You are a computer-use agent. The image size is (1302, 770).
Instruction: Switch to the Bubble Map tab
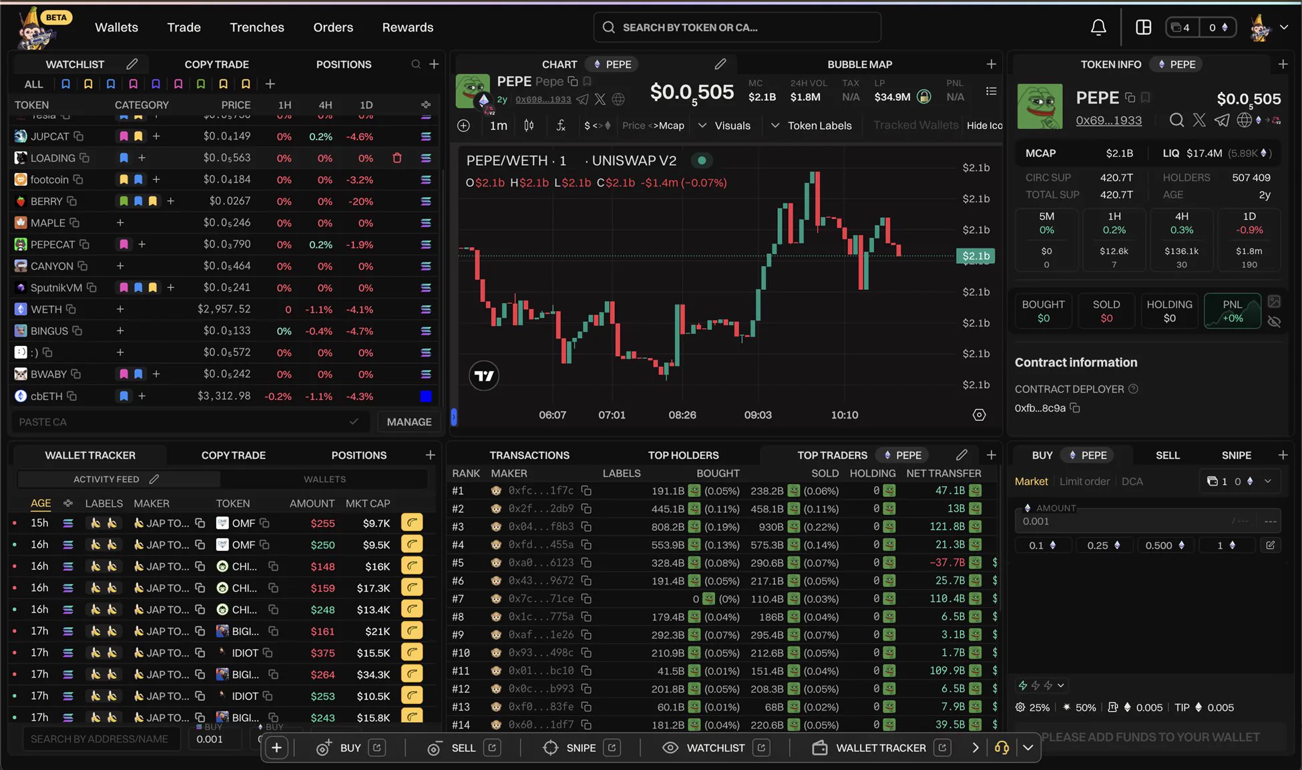pyautogui.click(x=859, y=64)
